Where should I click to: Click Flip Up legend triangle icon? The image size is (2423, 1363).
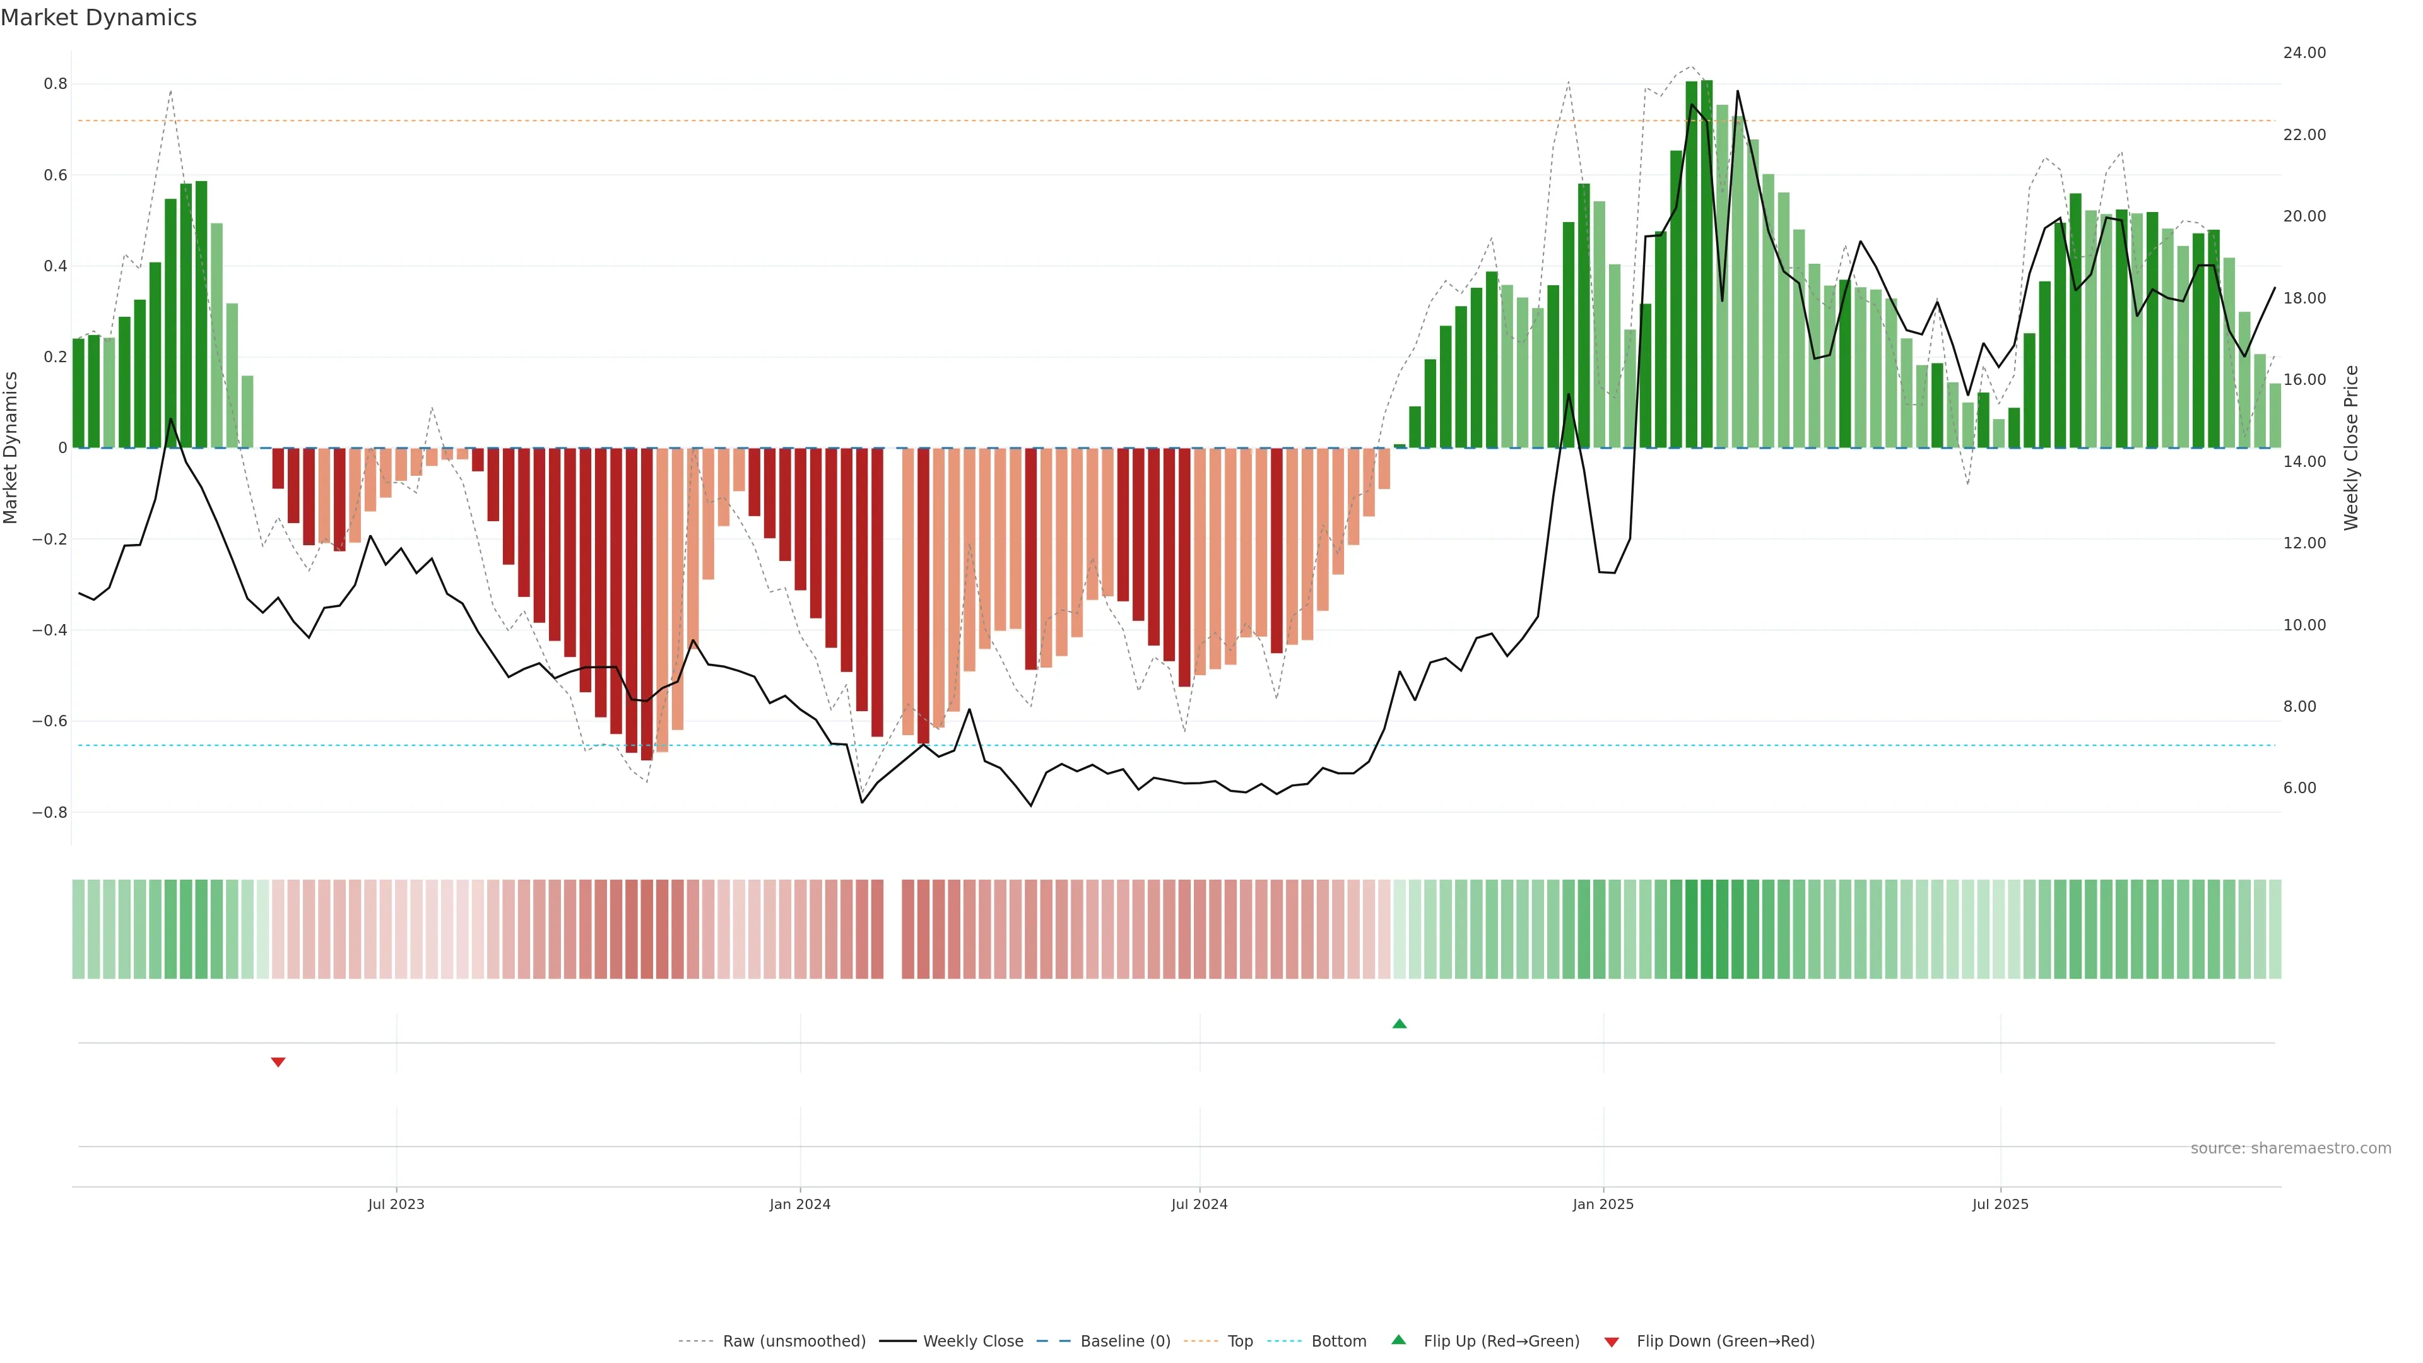1399,1340
